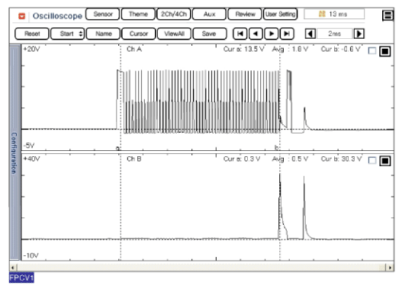This screenshot has width=402, height=292.
Task: Toggle the empty checkbox on Ch B
Action: 372,161
